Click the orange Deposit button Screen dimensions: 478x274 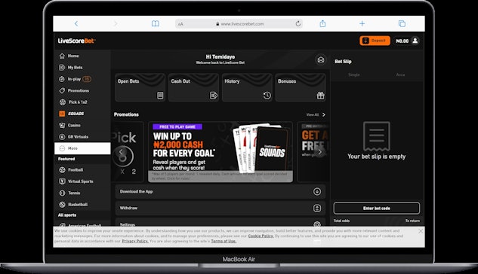375,41
